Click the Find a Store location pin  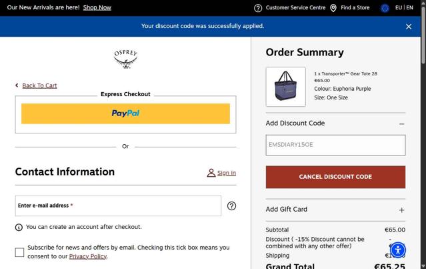333,8
